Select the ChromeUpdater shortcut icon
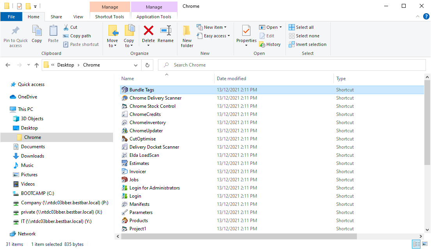The height and width of the screenshot is (249, 431). tap(124, 131)
